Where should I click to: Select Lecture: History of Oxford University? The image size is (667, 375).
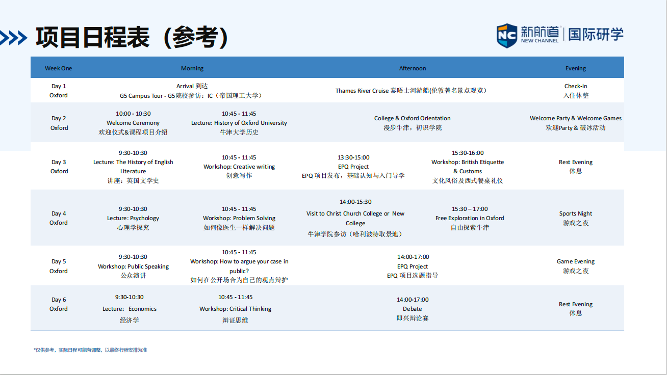(x=239, y=123)
